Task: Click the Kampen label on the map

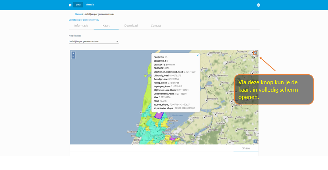Action: click(220, 113)
